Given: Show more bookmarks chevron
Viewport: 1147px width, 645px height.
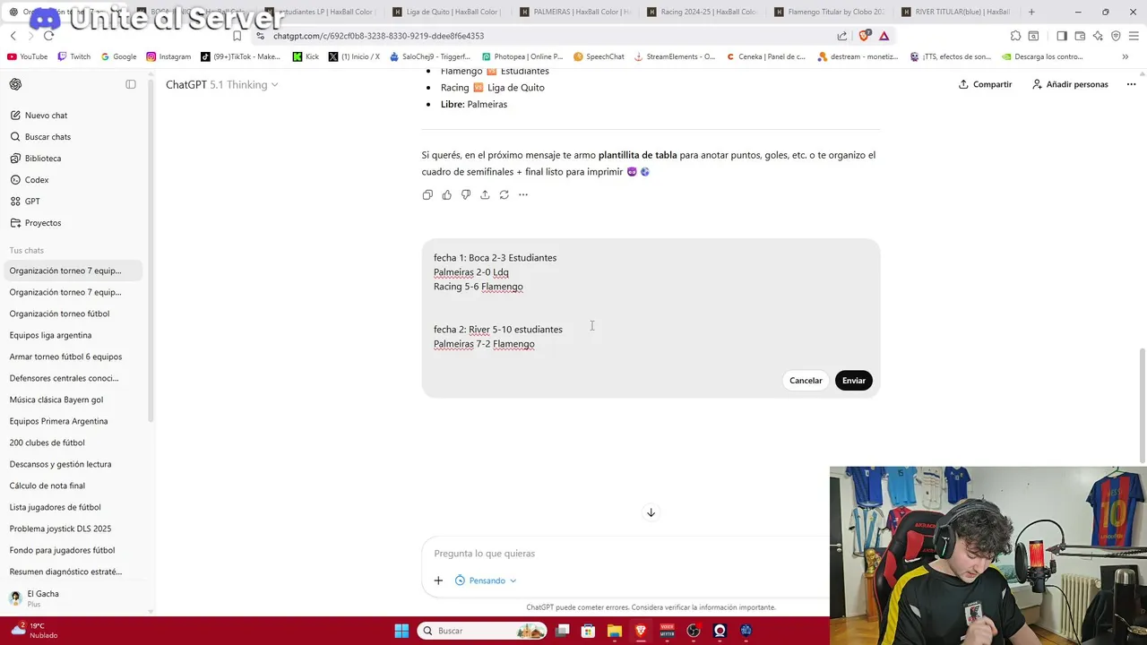Looking at the screenshot, I should point(1125,56).
